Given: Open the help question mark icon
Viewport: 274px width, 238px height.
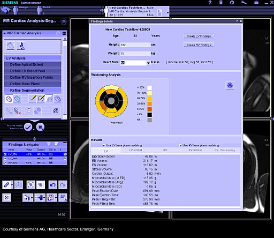Looking at the screenshot, I should (210, 3).
